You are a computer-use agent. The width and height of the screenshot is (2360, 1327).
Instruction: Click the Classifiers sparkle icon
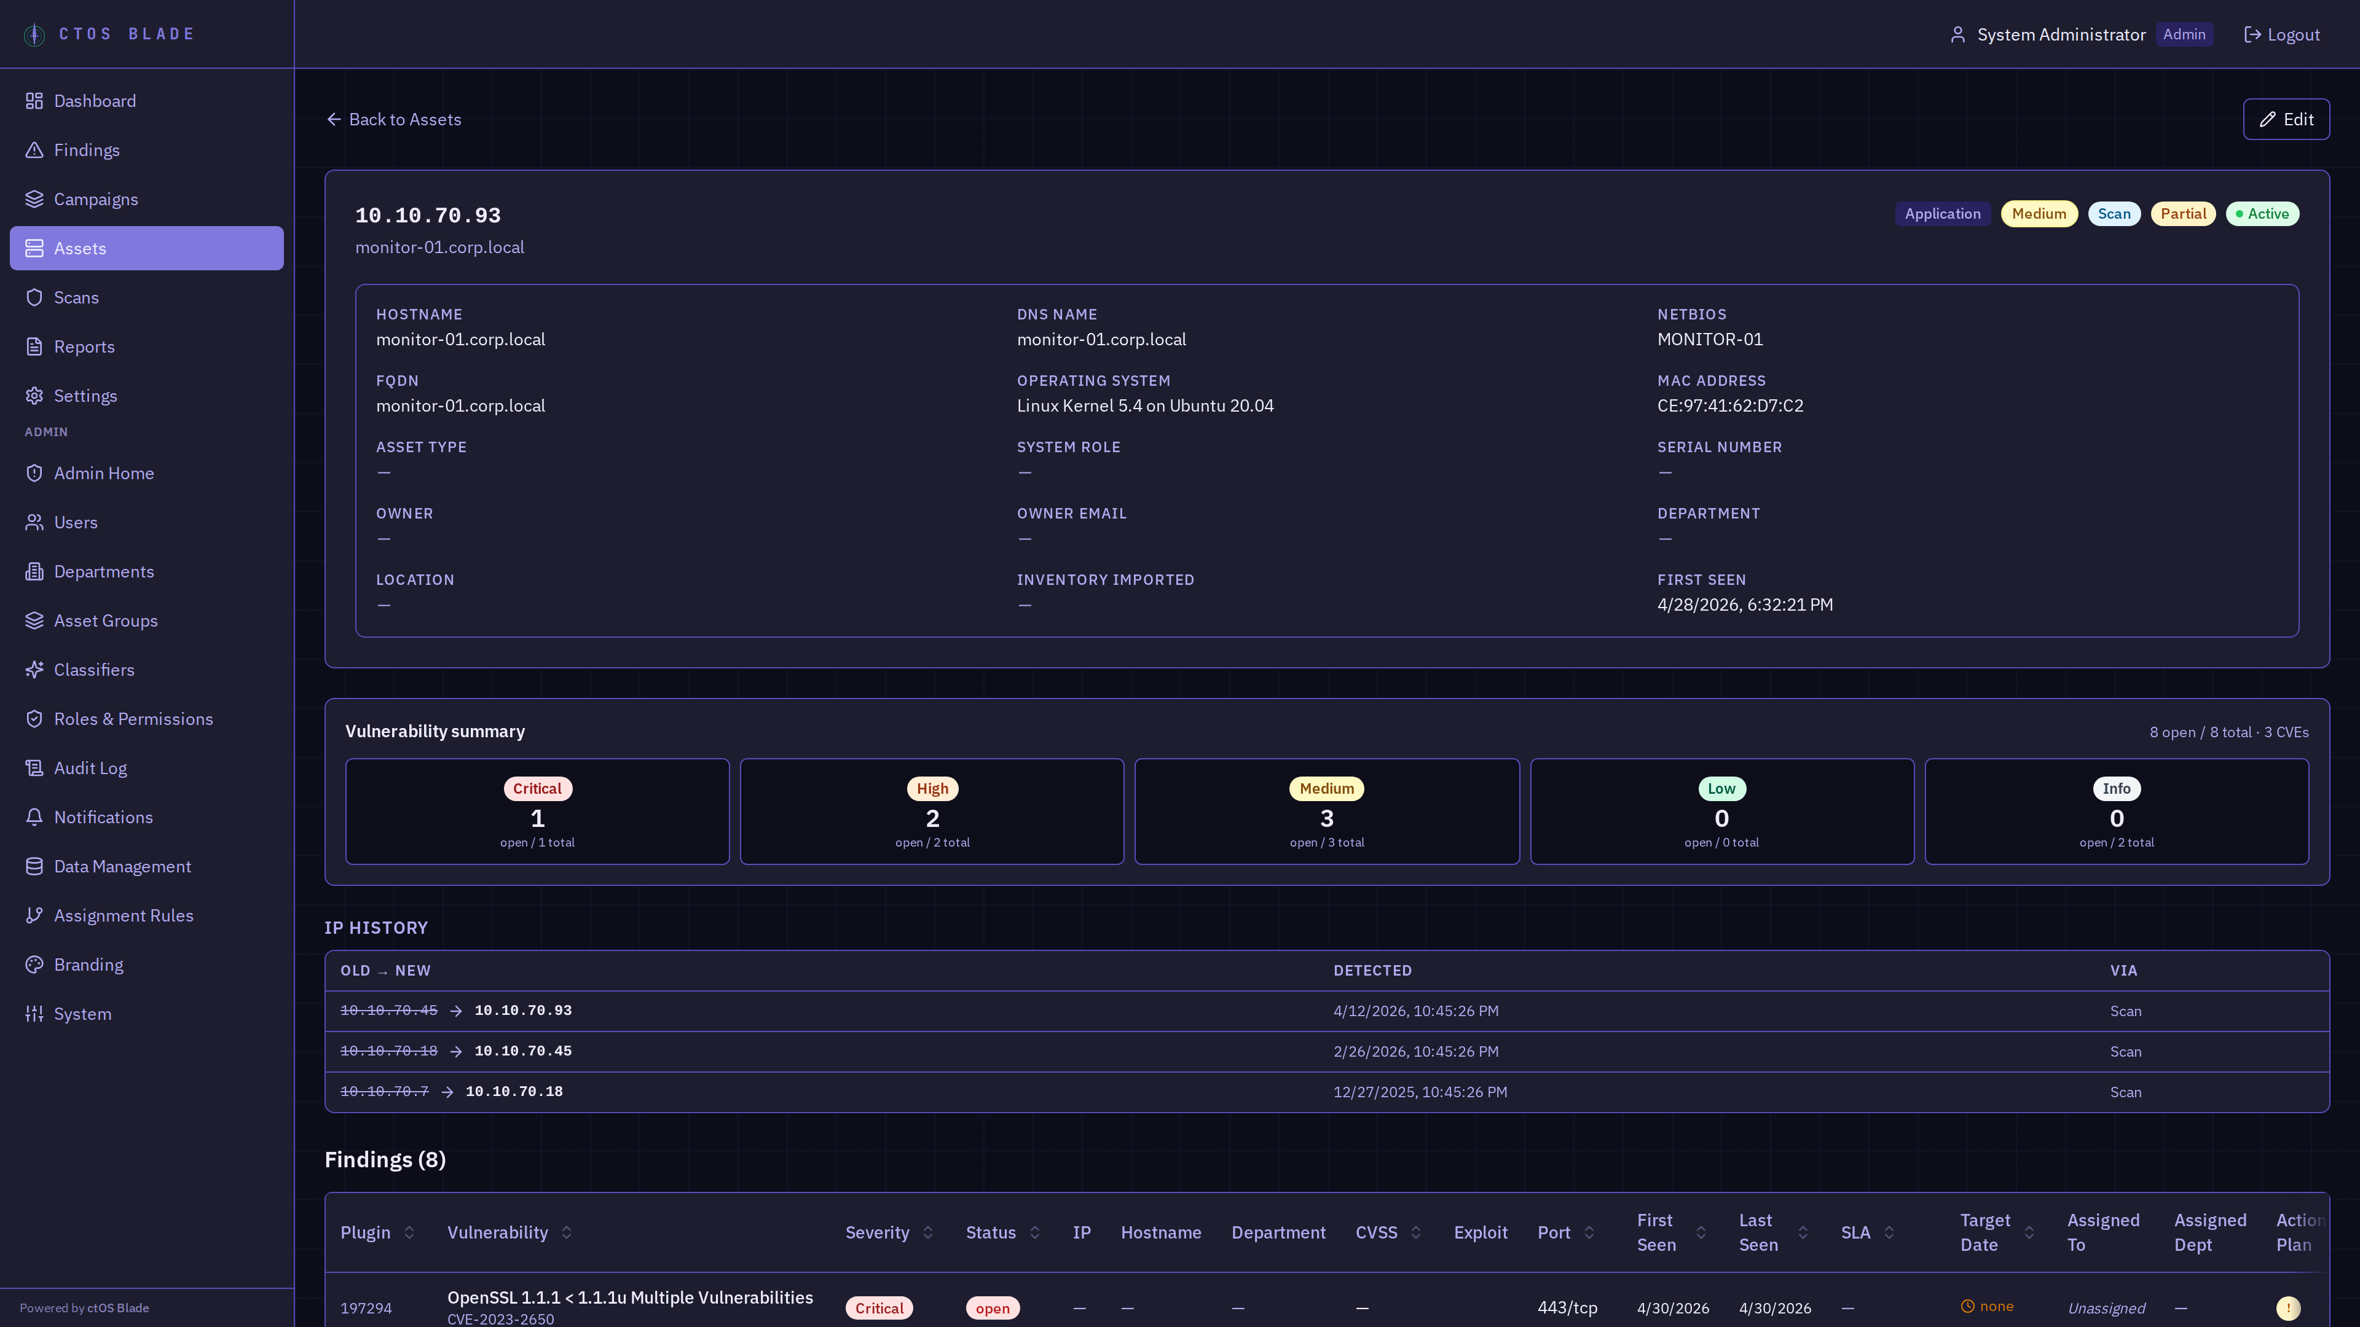coord(34,670)
